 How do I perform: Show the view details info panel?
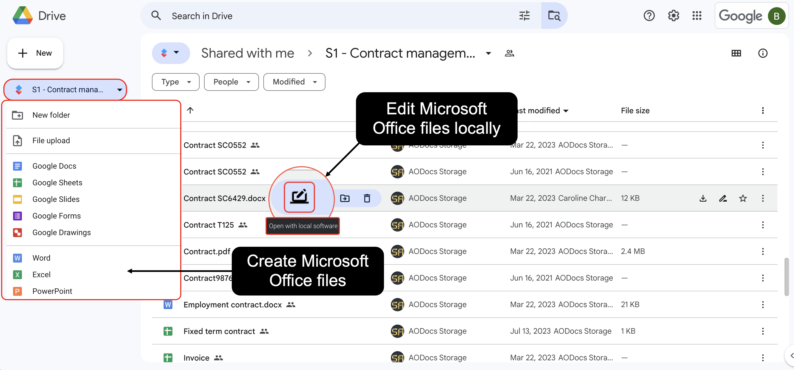pos(763,53)
